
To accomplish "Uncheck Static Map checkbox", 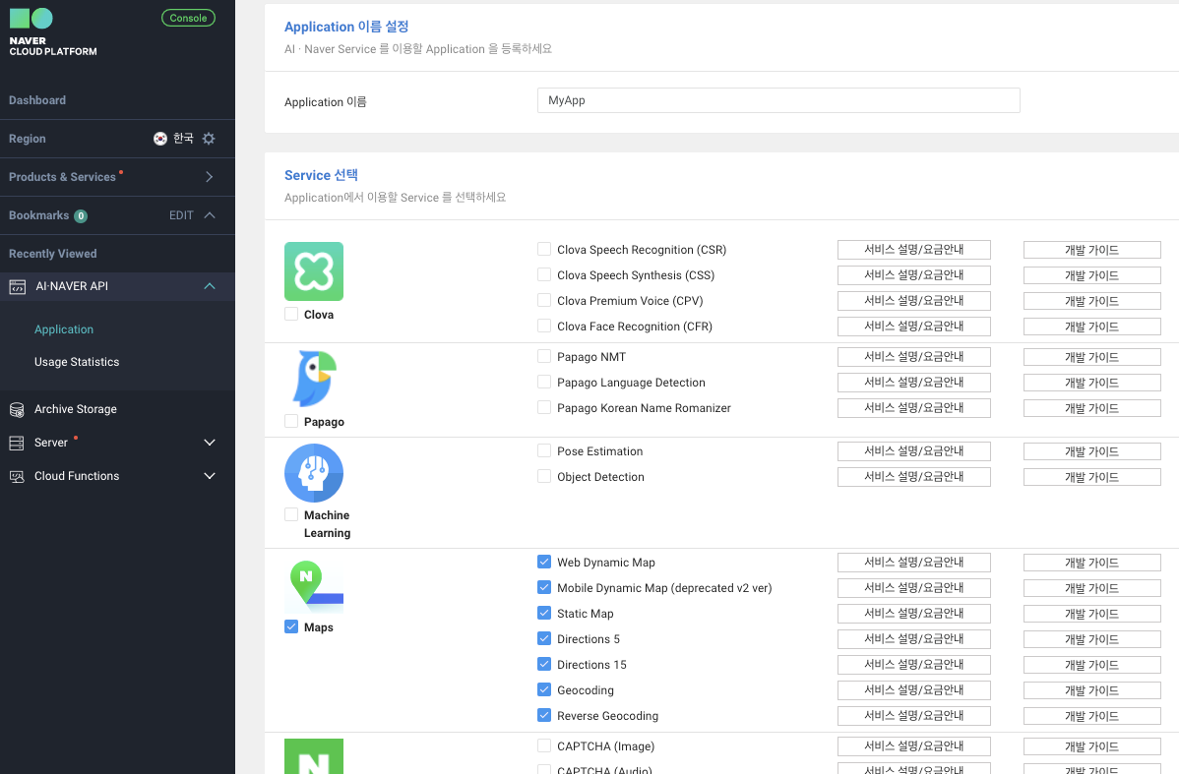I will (x=543, y=613).
